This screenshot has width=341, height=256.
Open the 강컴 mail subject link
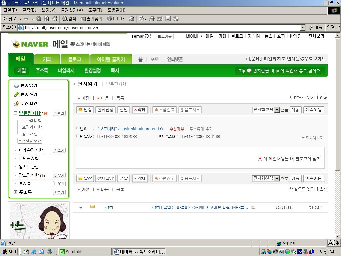(199, 207)
